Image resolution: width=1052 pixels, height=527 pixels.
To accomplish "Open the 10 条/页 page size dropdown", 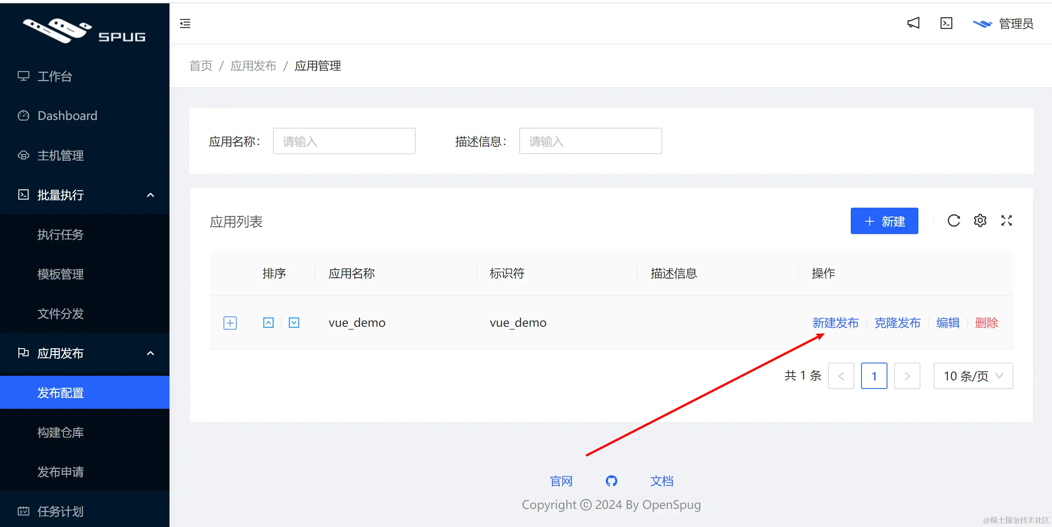I will coord(973,376).
